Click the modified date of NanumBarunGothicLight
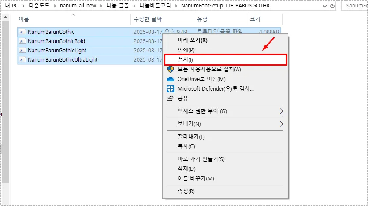 point(148,50)
